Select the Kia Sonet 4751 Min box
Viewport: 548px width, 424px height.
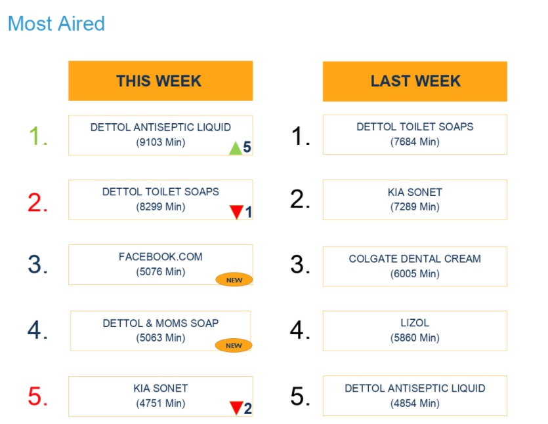tap(160, 395)
